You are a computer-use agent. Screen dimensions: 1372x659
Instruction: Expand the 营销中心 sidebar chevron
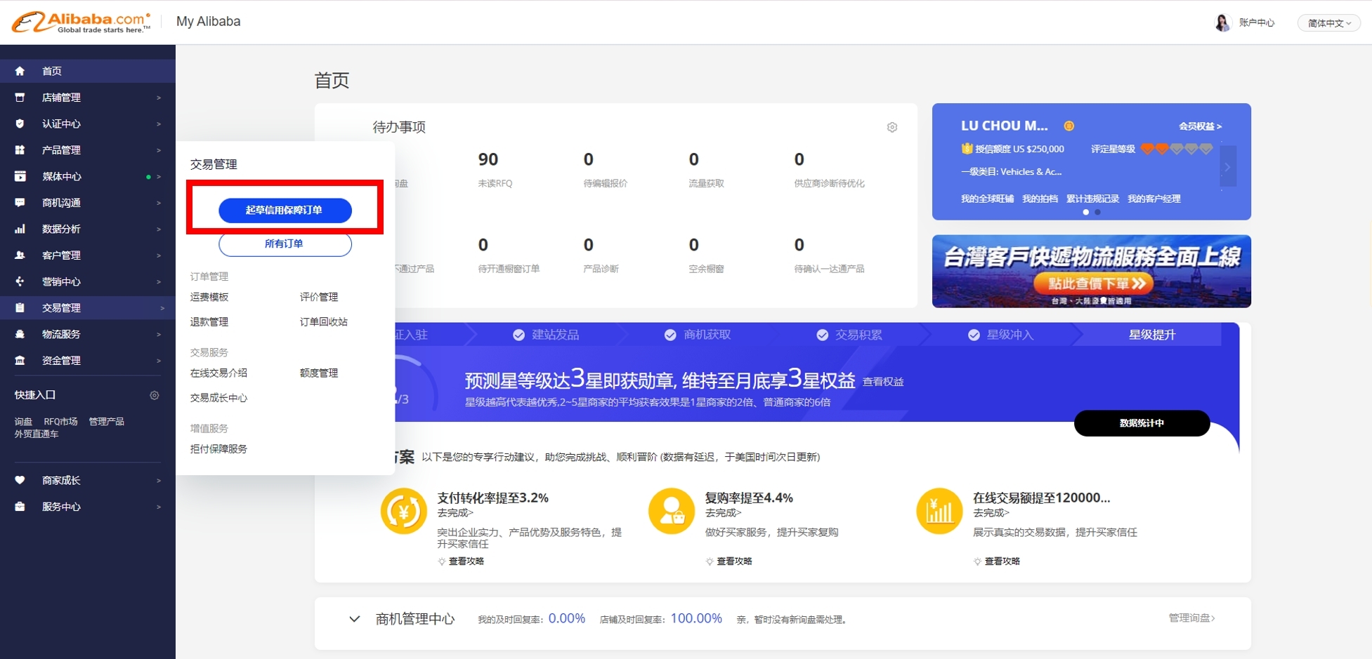[159, 281]
